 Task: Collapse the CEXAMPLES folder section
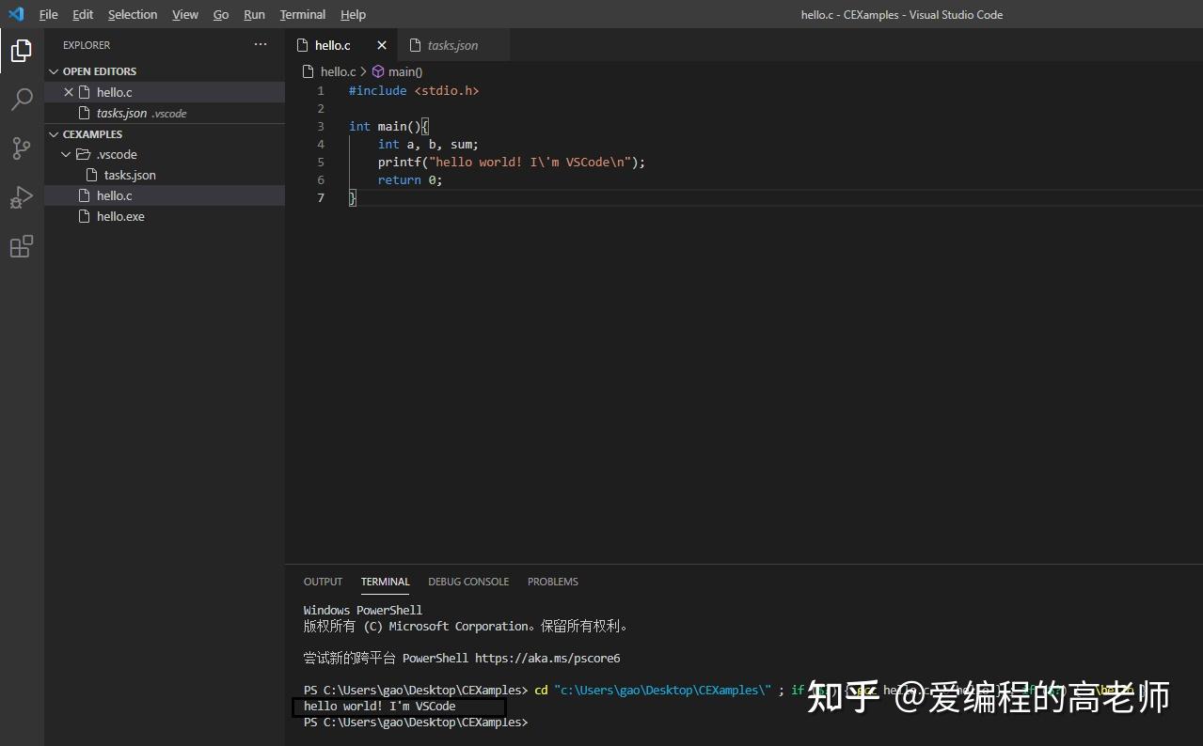click(x=55, y=134)
